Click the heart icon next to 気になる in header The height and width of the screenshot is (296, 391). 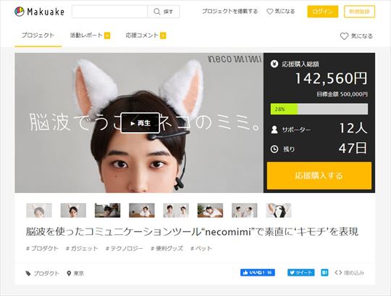click(x=270, y=12)
